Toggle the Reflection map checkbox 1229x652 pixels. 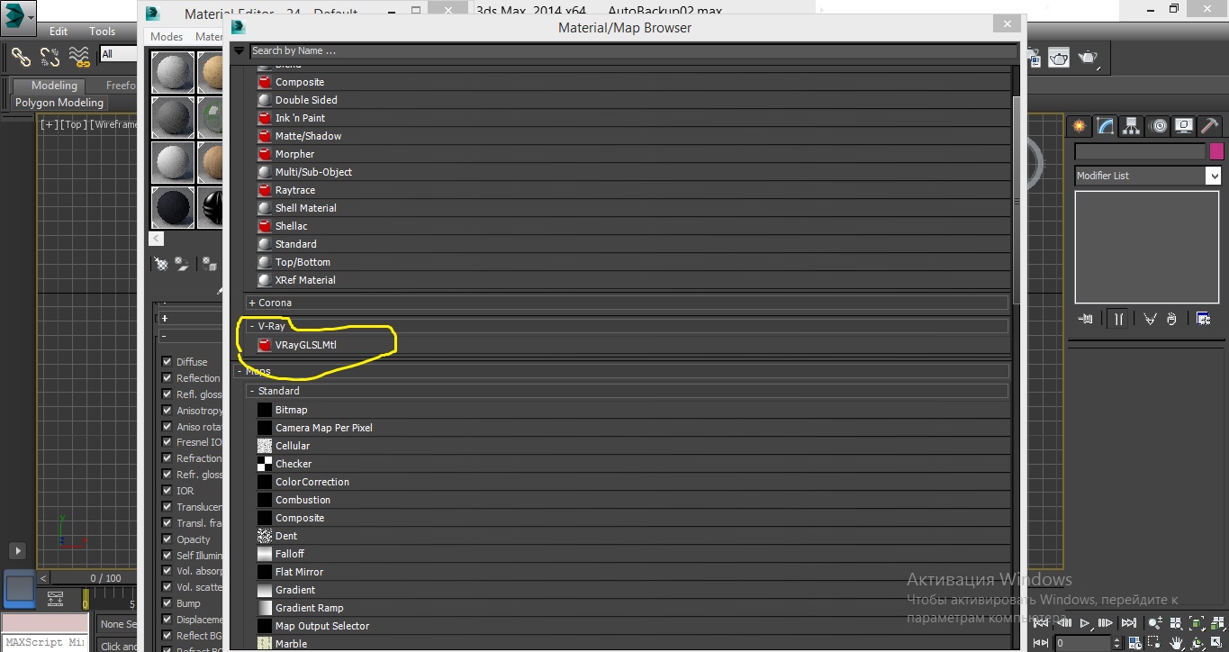[x=167, y=378]
